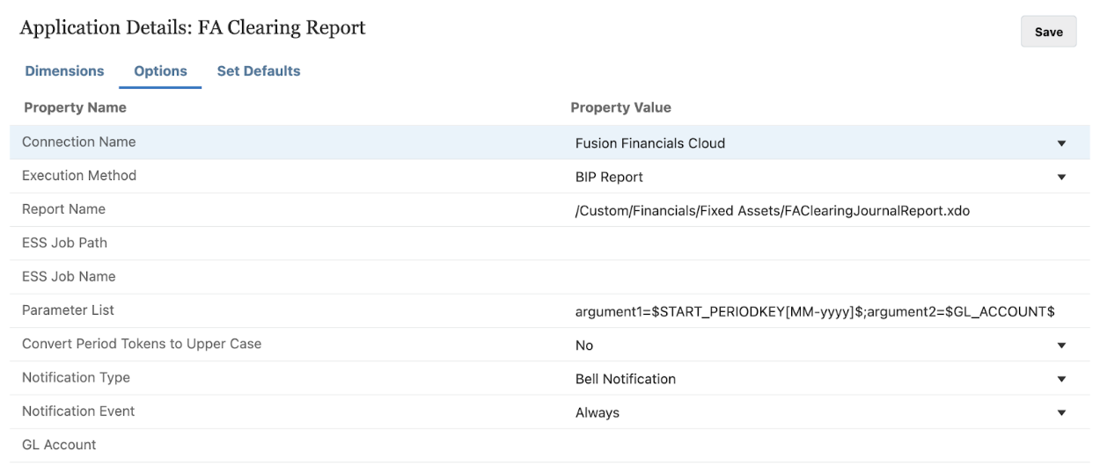Click the empty GL Account value field
The image size is (1100, 473).
click(818, 445)
